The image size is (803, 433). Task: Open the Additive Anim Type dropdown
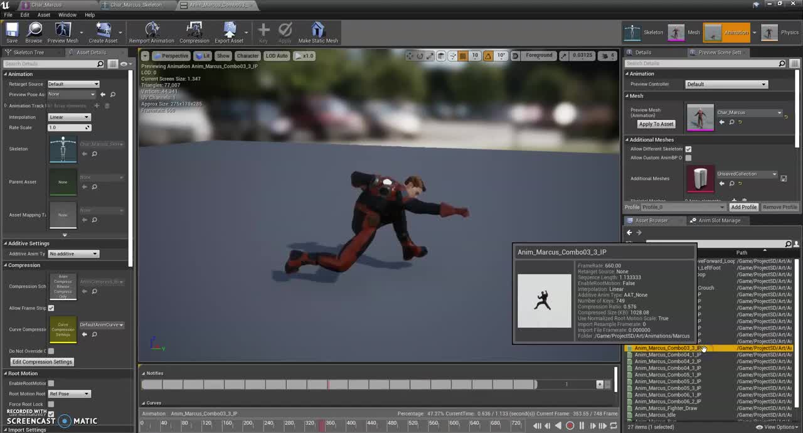point(73,254)
